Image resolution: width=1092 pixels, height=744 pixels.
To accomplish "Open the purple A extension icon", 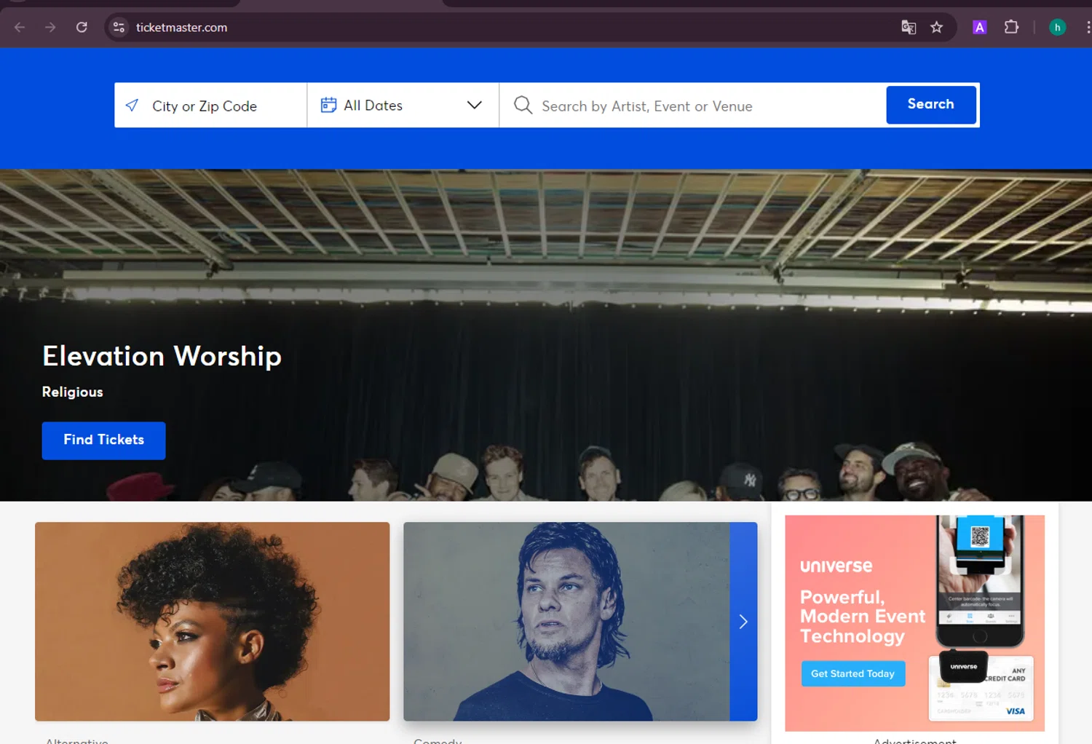I will (x=980, y=28).
